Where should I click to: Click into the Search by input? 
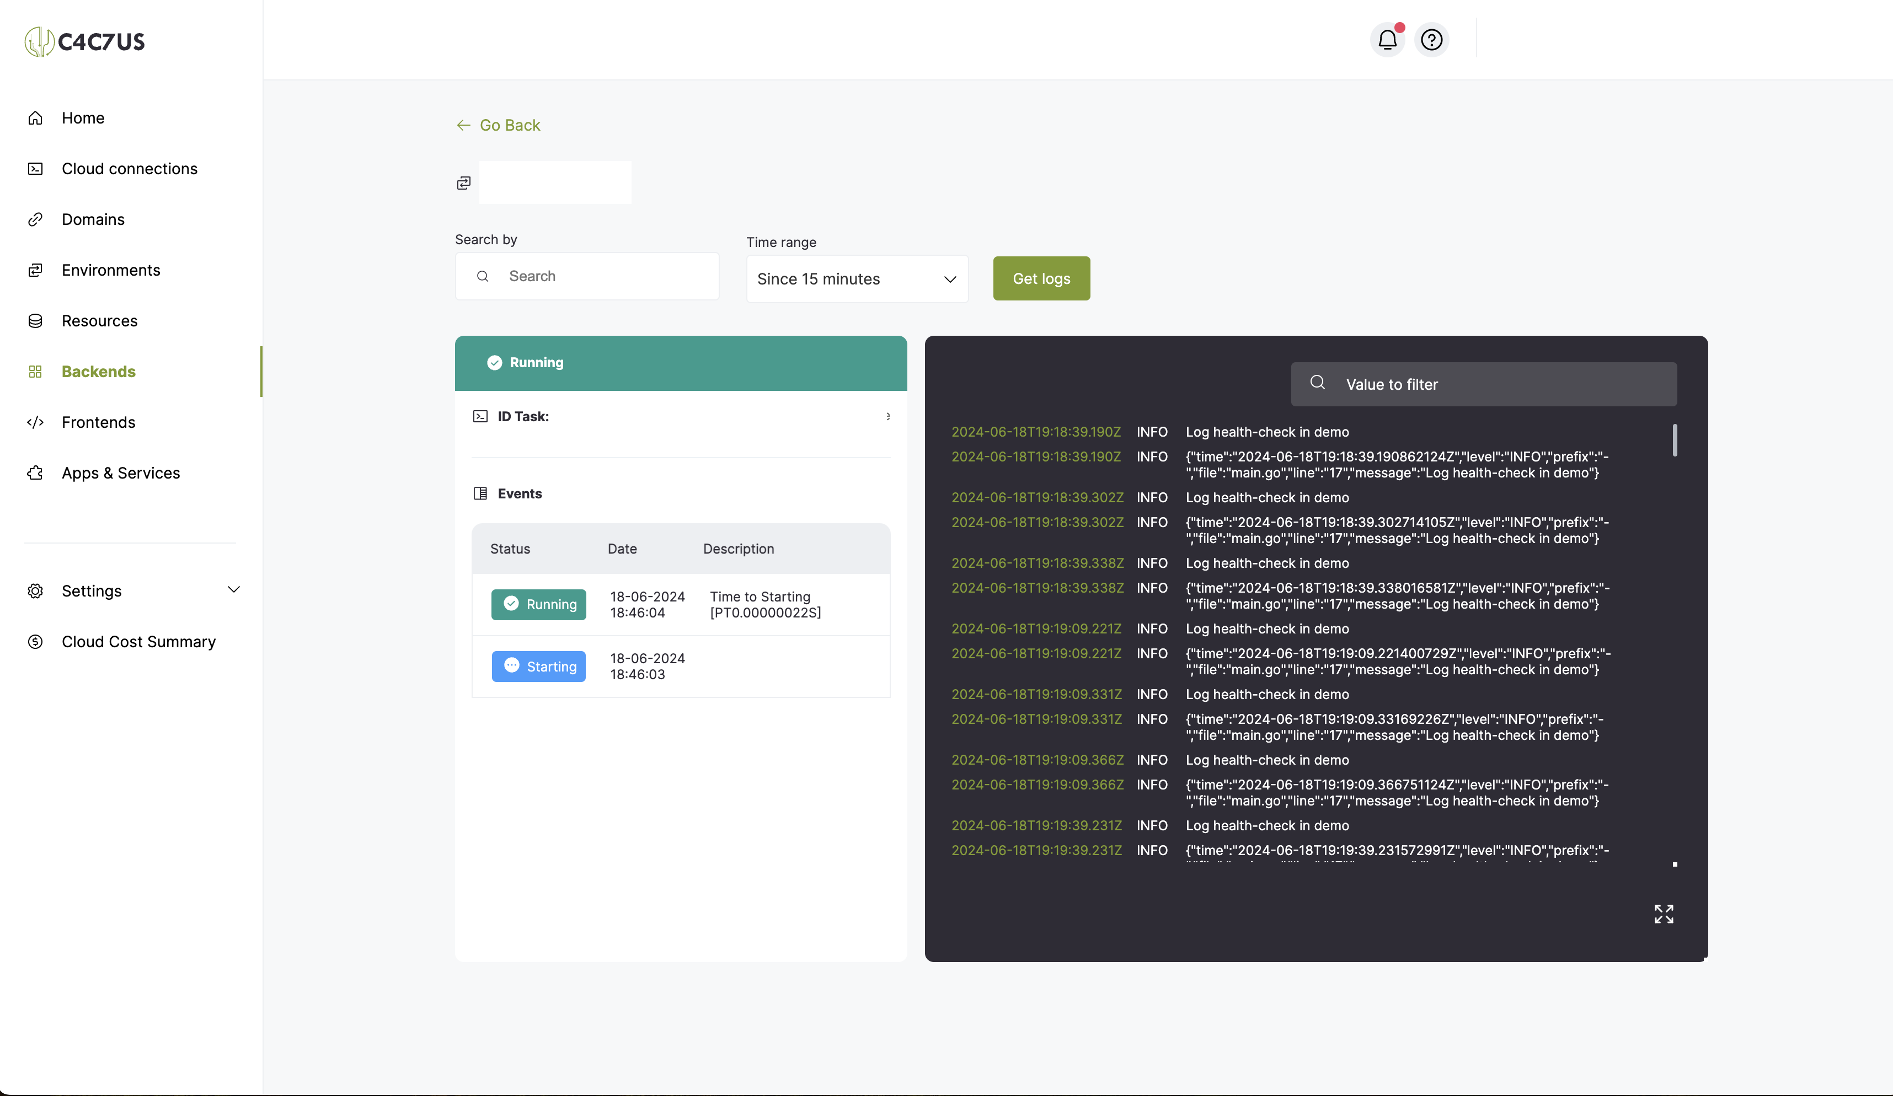click(587, 276)
